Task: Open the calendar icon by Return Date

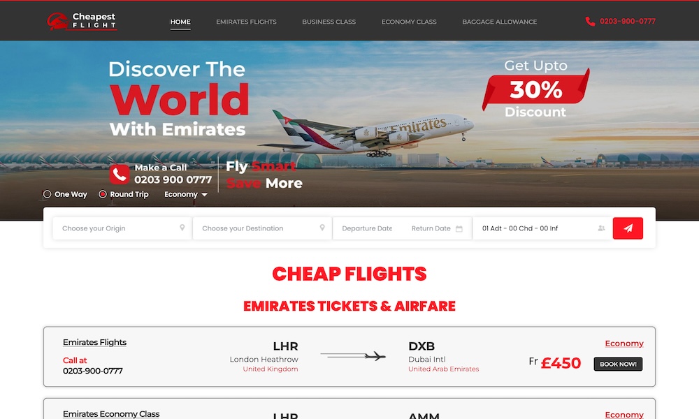Action: pyautogui.click(x=459, y=228)
